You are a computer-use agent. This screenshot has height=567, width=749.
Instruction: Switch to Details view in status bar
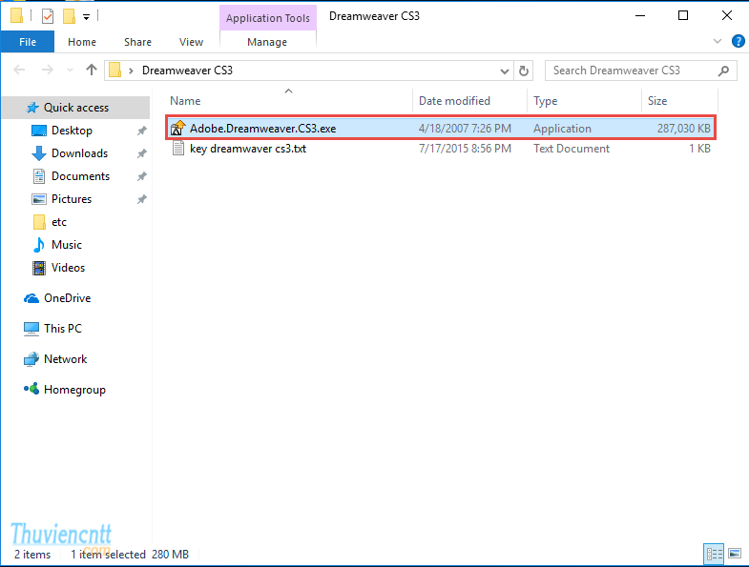714,554
